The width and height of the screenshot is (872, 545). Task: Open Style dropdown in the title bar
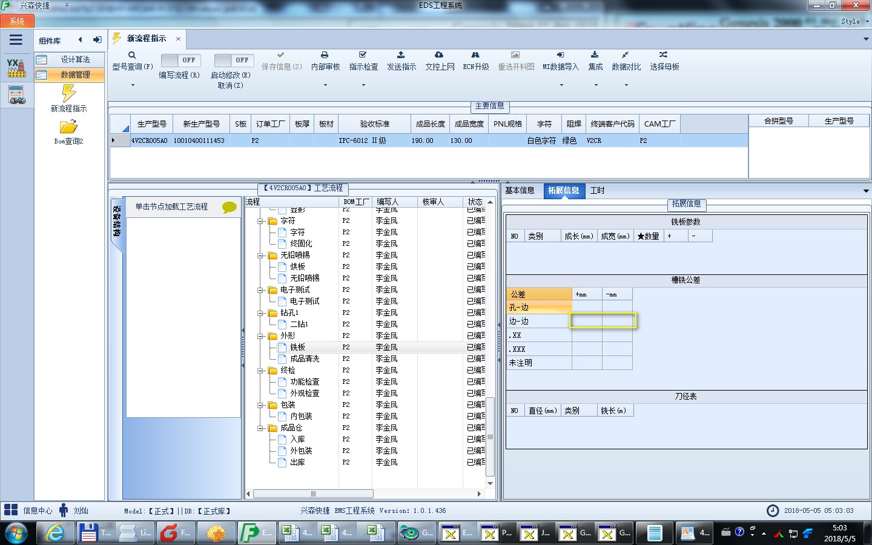coord(854,21)
